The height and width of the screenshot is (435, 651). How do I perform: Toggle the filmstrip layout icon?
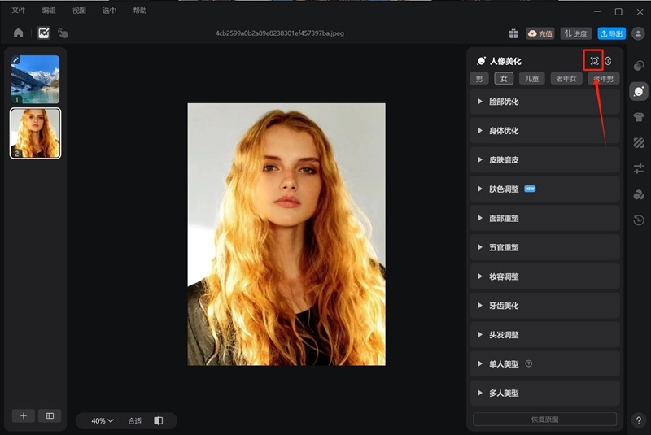(x=50, y=415)
